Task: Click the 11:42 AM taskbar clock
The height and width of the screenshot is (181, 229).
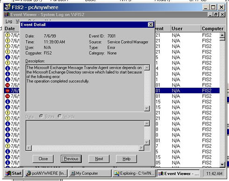Action: [215, 174]
